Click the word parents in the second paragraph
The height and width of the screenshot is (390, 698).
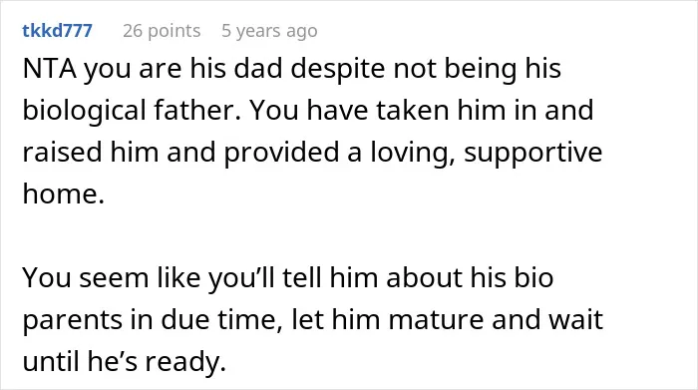tap(72, 321)
